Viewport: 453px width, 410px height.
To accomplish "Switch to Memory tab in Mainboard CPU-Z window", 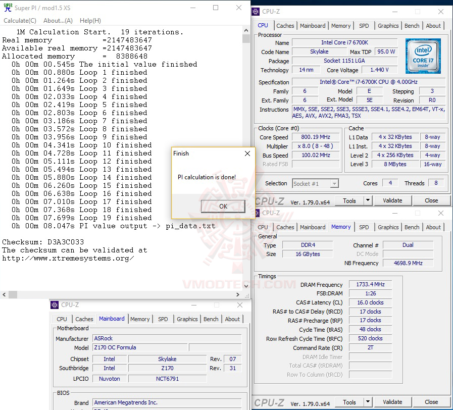I will [x=140, y=319].
